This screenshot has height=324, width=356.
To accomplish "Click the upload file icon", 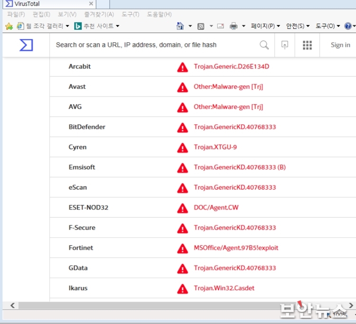I will pyautogui.click(x=284, y=45).
